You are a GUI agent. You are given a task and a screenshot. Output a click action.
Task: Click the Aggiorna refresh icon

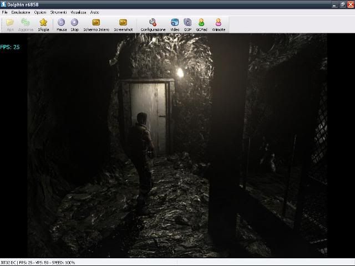click(x=26, y=23)
